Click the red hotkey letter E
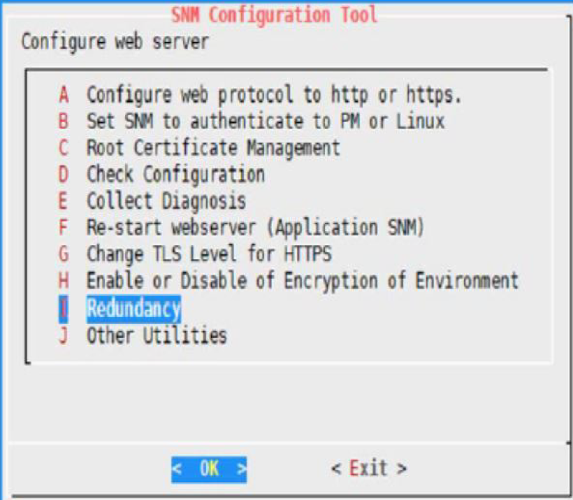Image resolution: width=573 pixels, height=500 pixels. (x=64, y=201)
